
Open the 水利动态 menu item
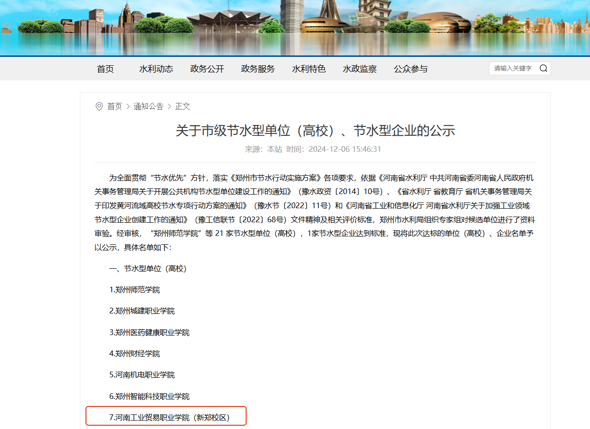(x=156, y=69)
